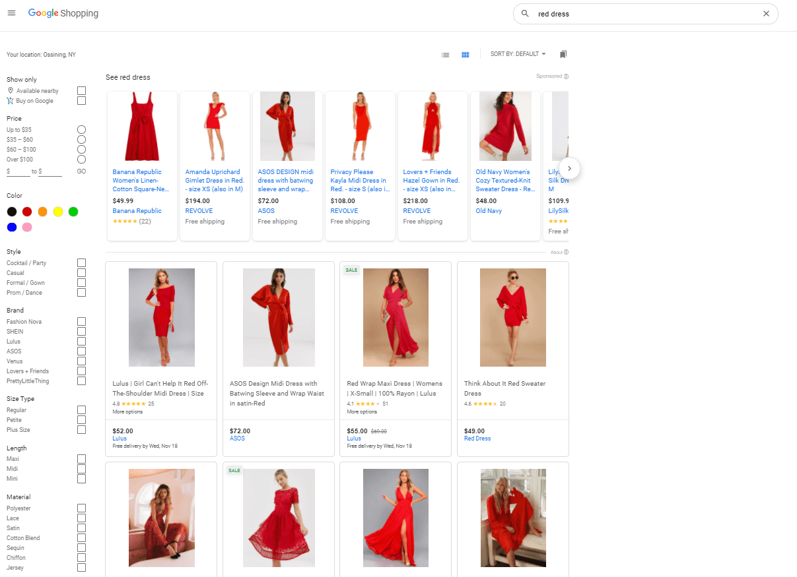
Task: Advance the sponsored carousel with the right arrow
Action: [569, 168]
